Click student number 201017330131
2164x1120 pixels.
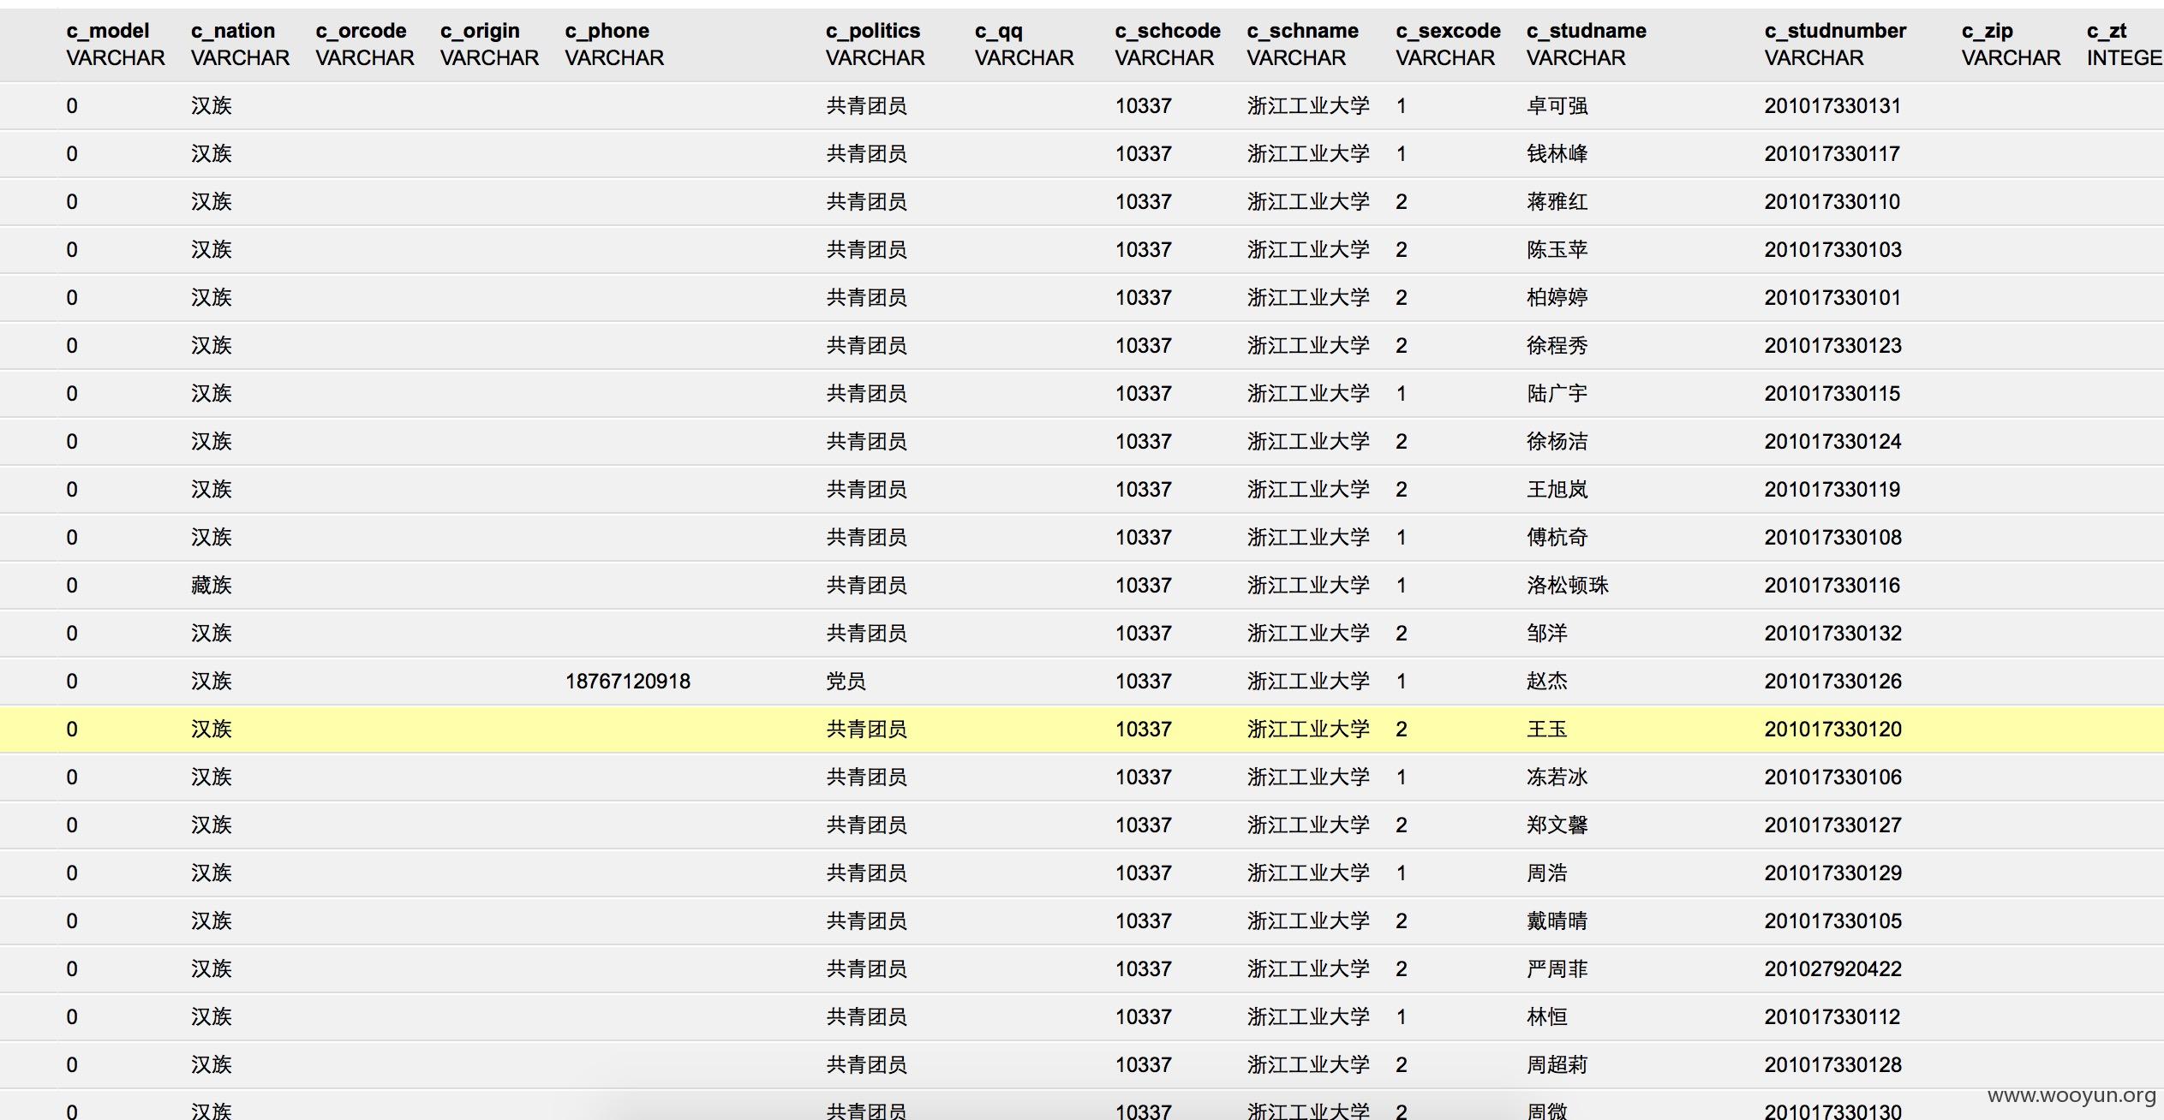(x=1832, y=106)
